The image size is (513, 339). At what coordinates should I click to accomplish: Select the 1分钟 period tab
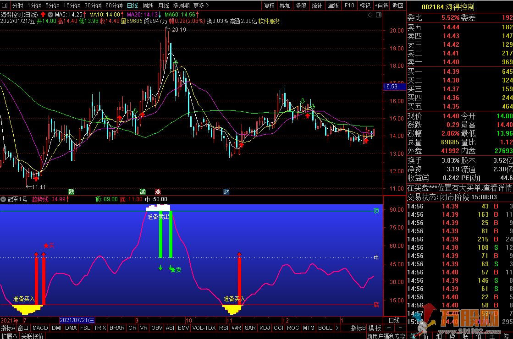(34, 5)
